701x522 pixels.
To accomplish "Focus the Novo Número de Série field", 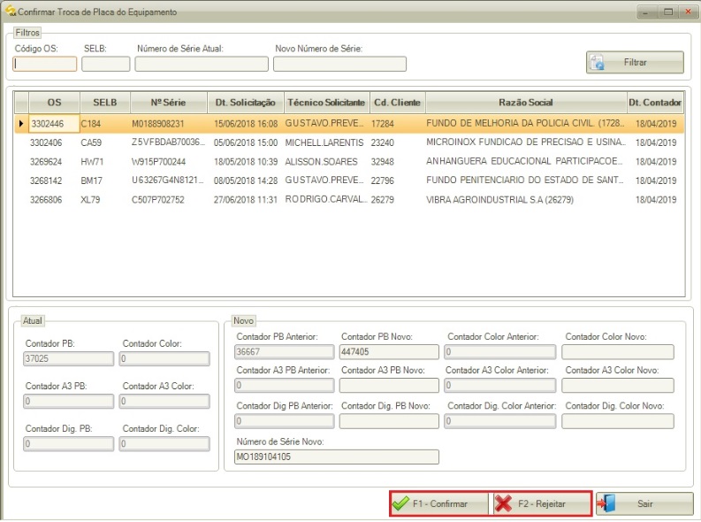I will point(339,64).
